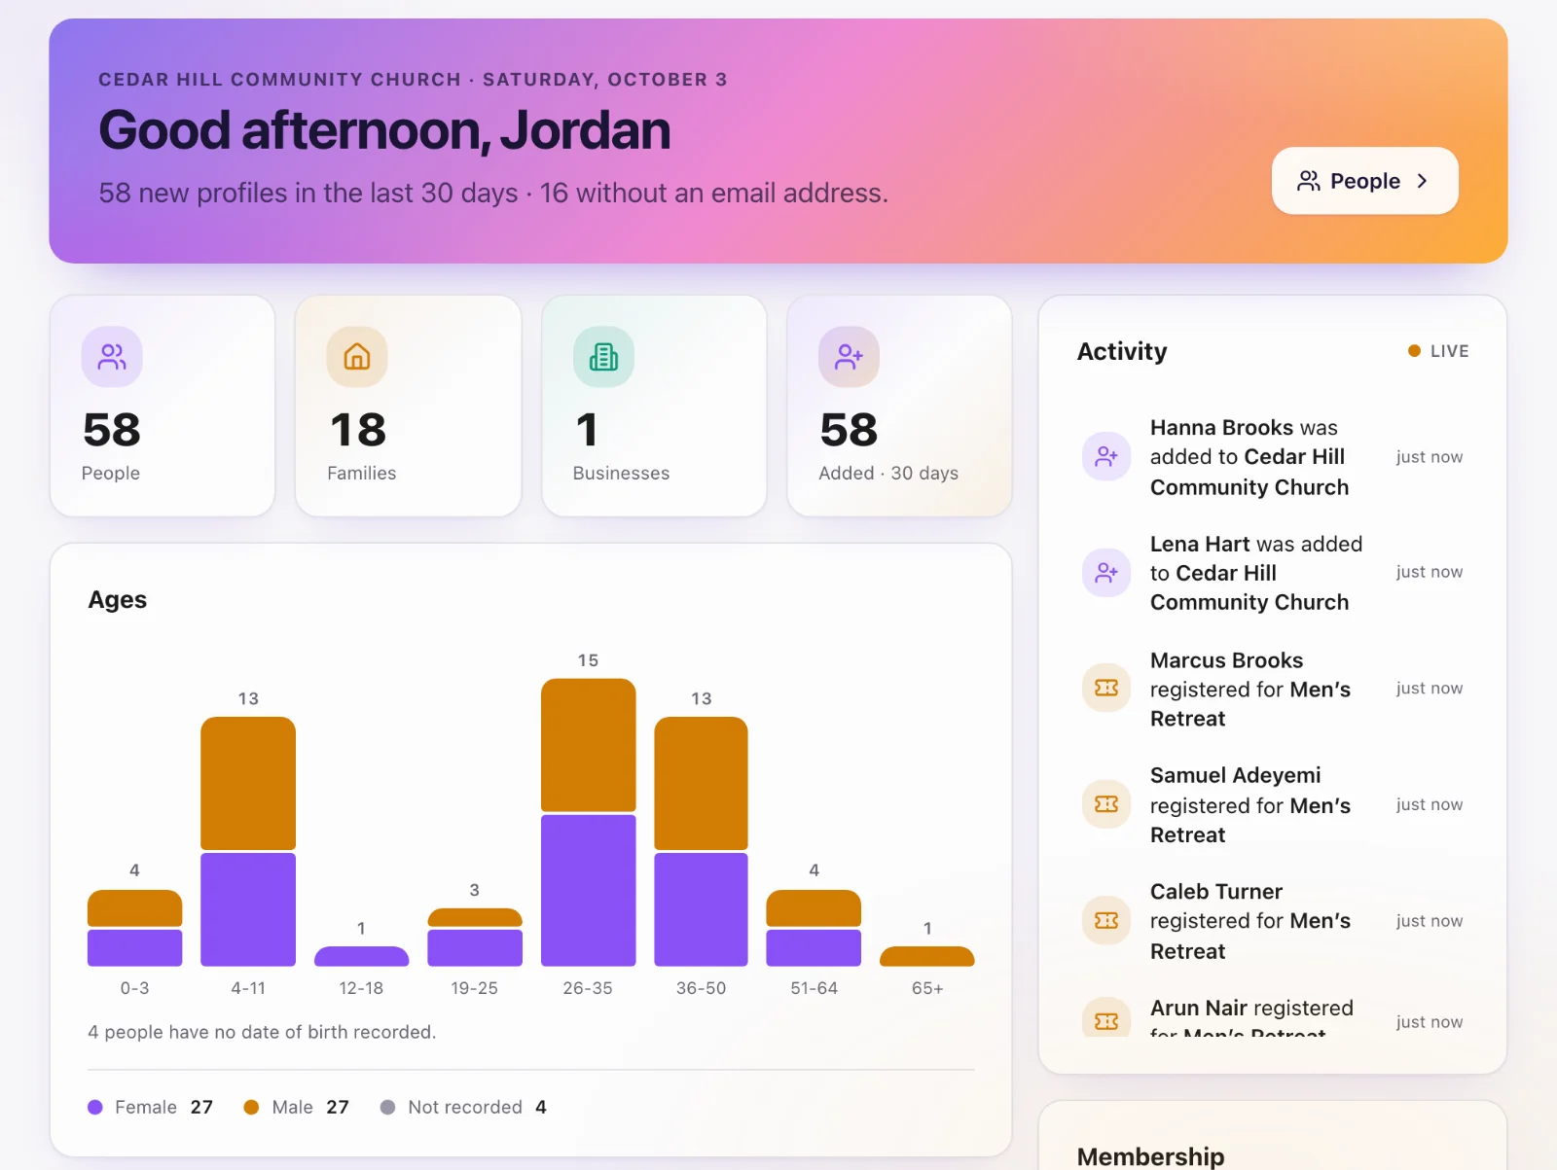1557x1170 pixels.
Task: Click the ticket icon beside Caleb Turner
Action: pos(1106,920)
